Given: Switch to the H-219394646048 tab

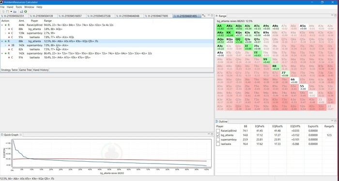Looking at the screenshot, I should click(129, 16).
